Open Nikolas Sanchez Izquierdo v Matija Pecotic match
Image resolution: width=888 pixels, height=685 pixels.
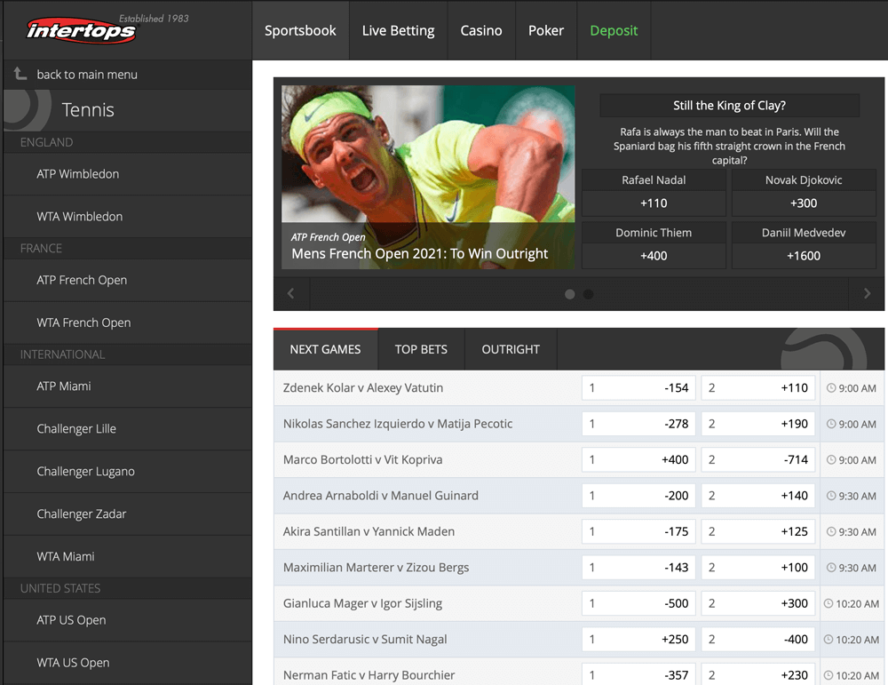[x=398, y=424]
